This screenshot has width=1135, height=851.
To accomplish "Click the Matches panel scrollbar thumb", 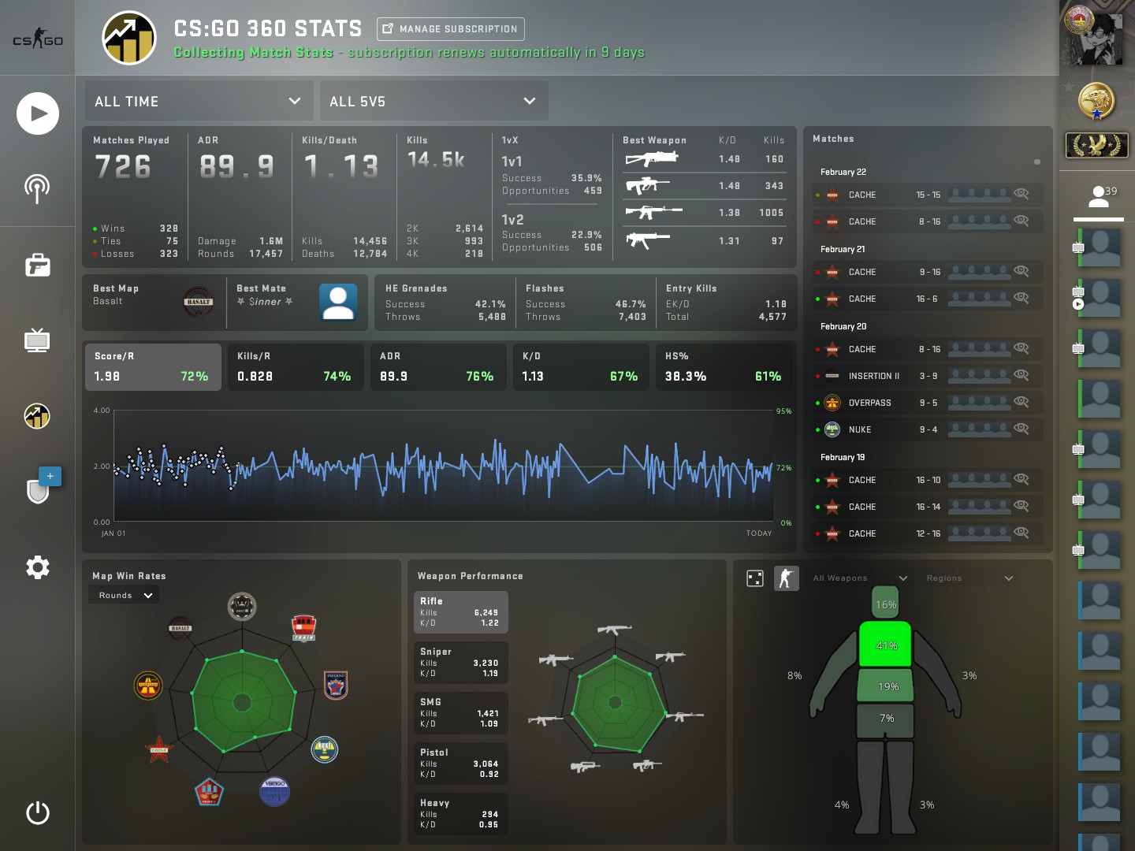I will pyautogui.click(x=1037, y=162).
